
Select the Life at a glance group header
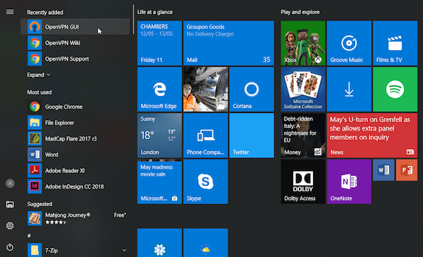[155, 12]
